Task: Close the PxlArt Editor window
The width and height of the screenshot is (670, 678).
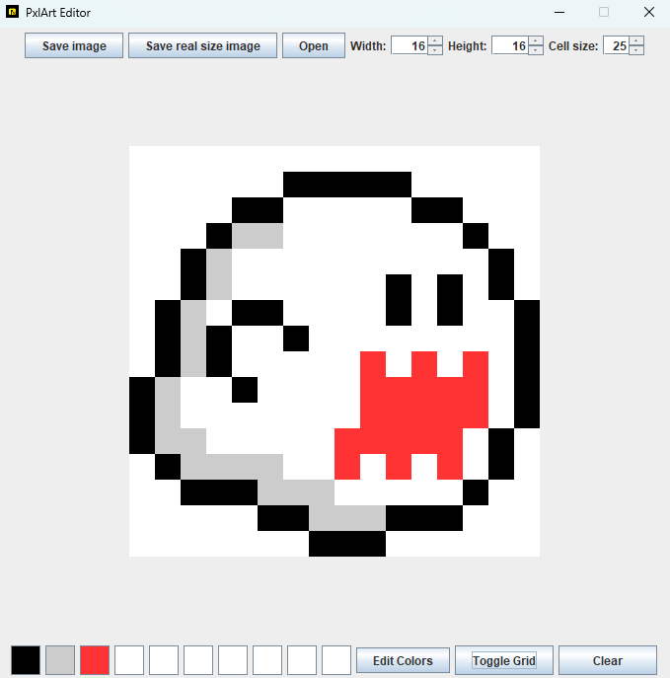Action: 649,12
